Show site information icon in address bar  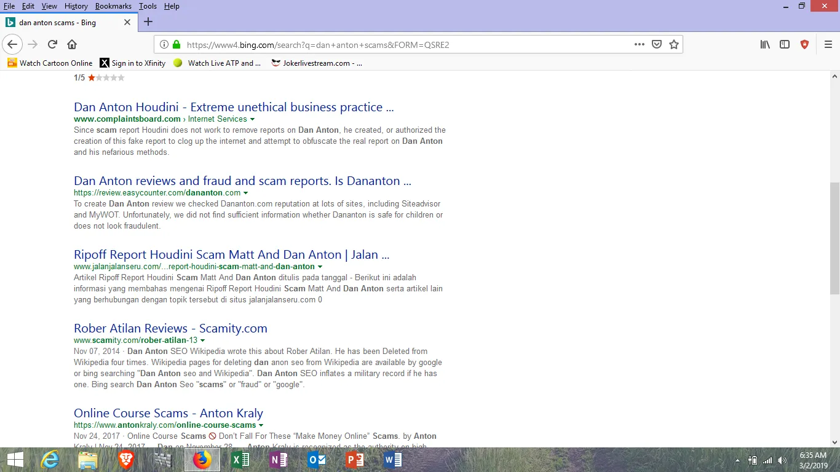(x=164, y=44)
